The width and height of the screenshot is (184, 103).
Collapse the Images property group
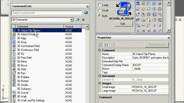point(100,83)
